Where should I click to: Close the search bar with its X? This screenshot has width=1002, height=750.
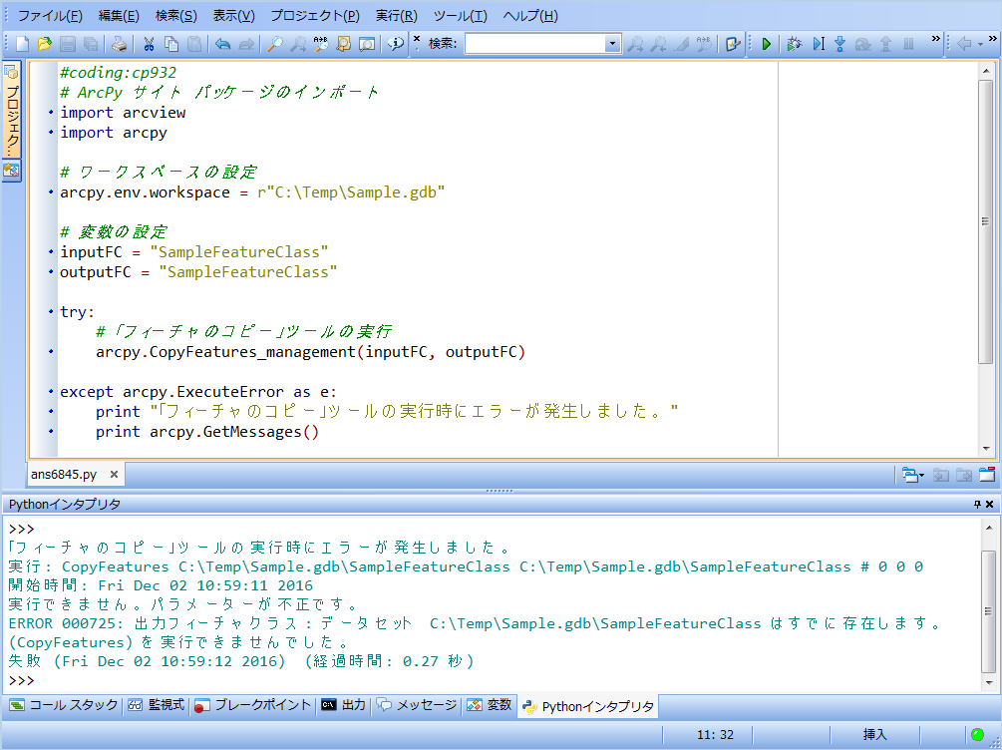417,38
